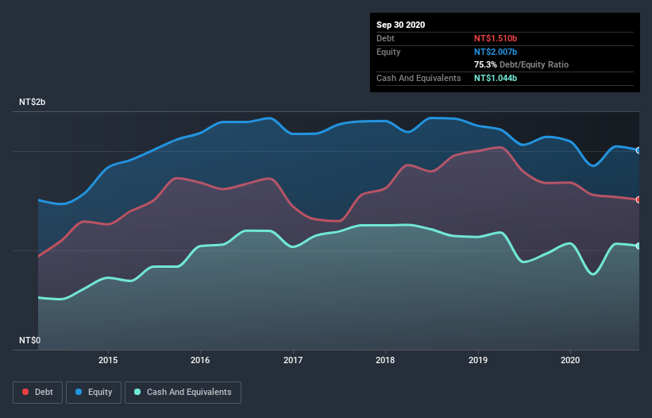Toggle the Cash And Equivalents legend button
Image resolution: width=652 pixels, height=418 pixels.
183,393
